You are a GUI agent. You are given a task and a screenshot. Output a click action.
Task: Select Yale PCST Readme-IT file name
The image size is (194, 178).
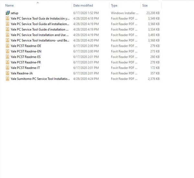coord(25,68)
